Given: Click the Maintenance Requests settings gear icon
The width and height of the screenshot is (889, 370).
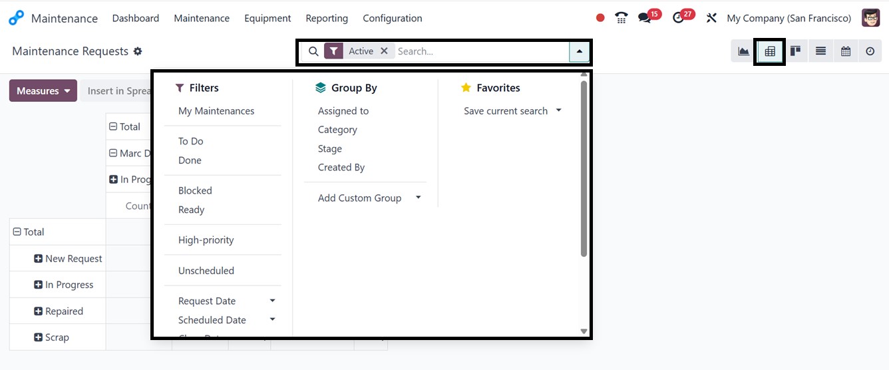Looking at the screenshot, I should (x=138, y=51).
